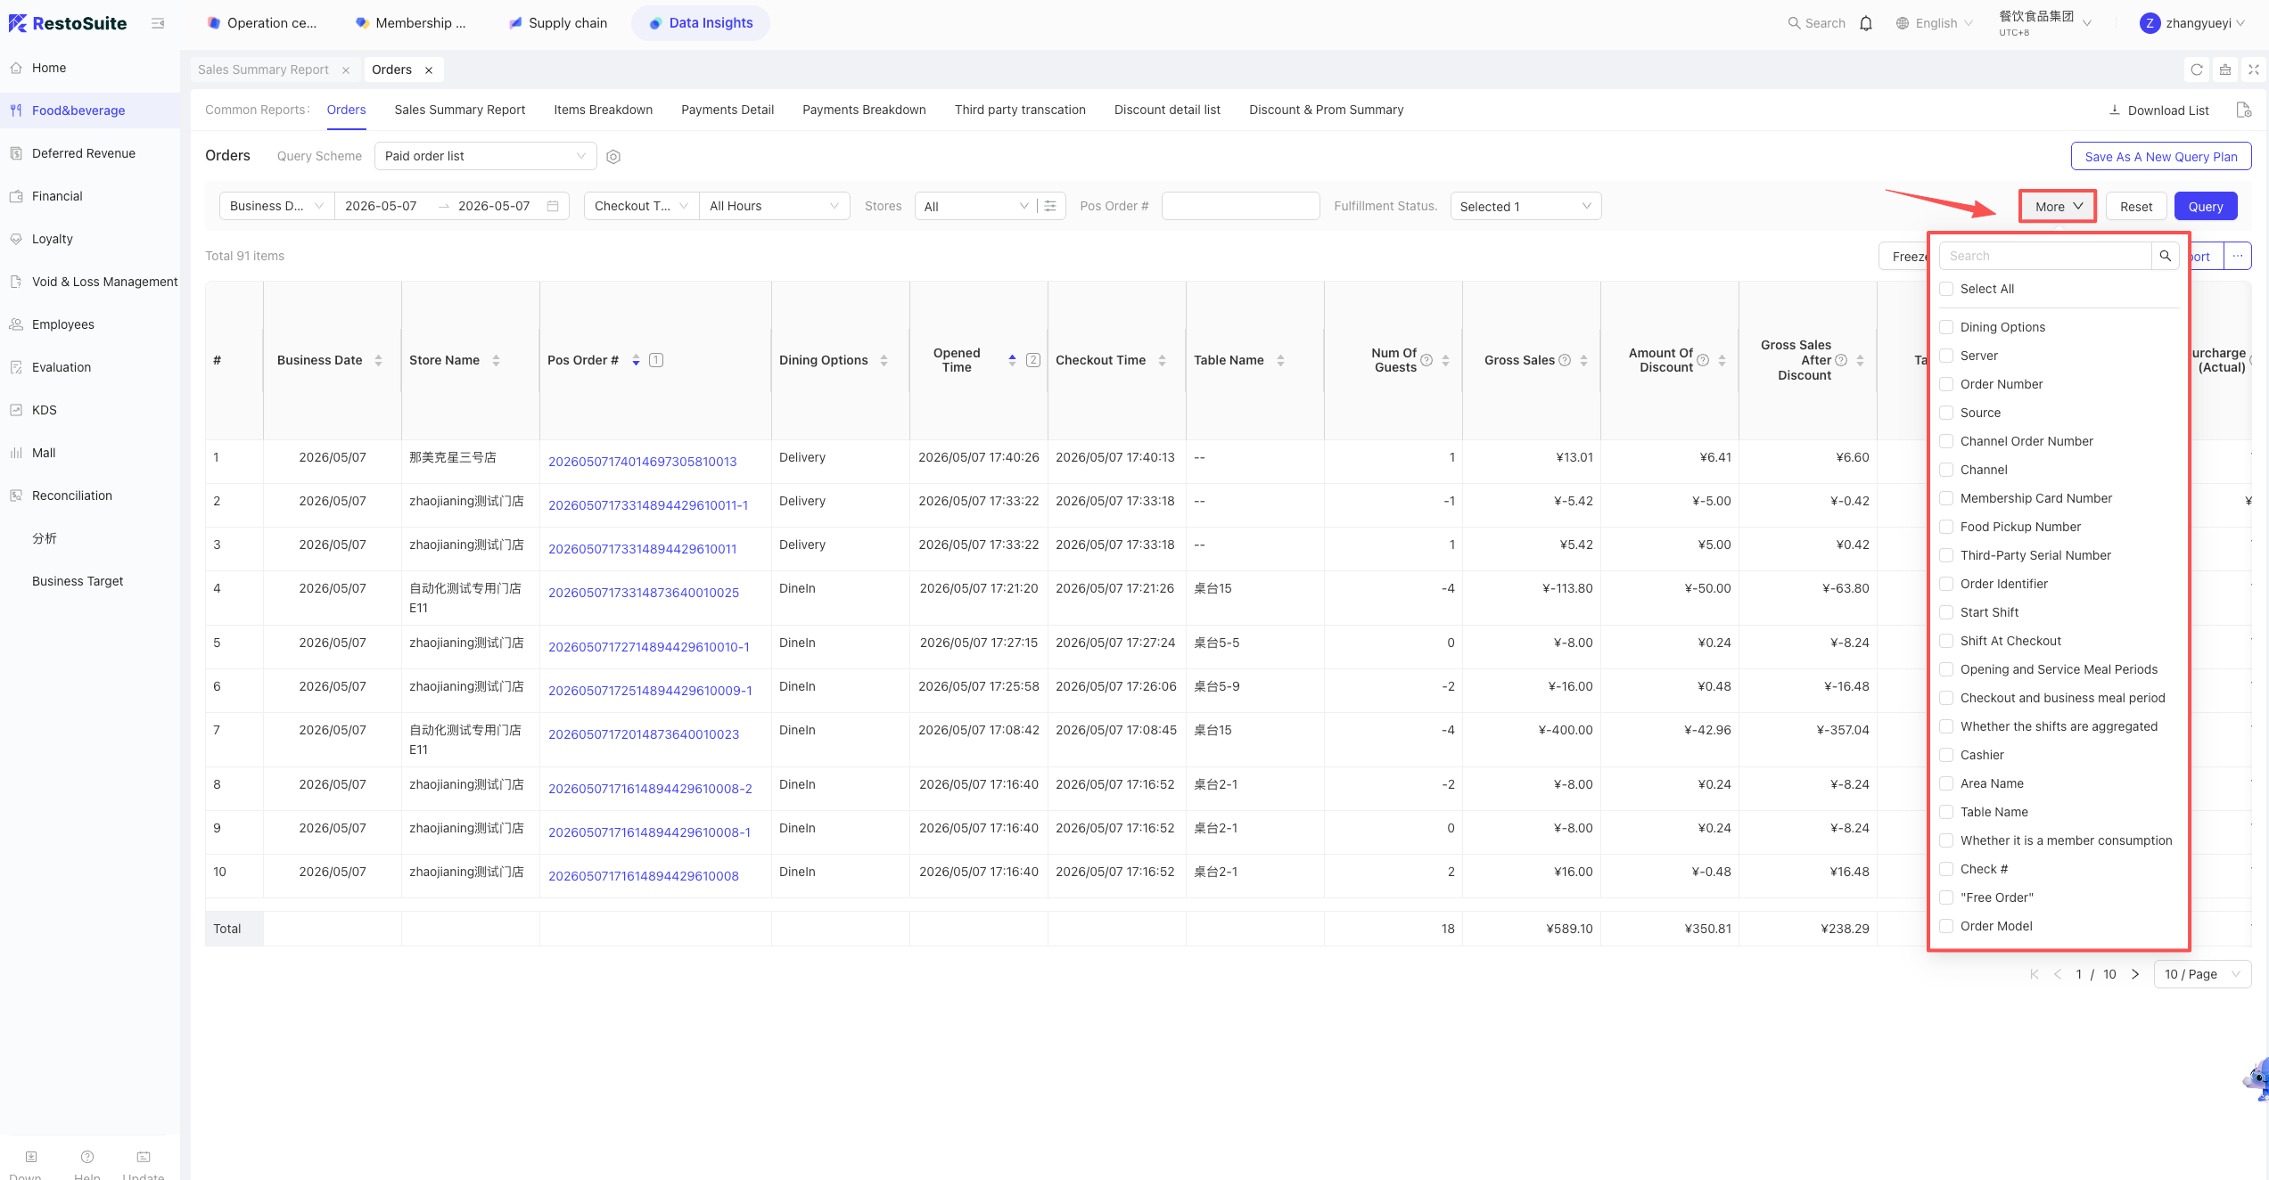Screen dimensions: 2269x1180
Task: Open the notification bell icon
Action: (1866, 23)
